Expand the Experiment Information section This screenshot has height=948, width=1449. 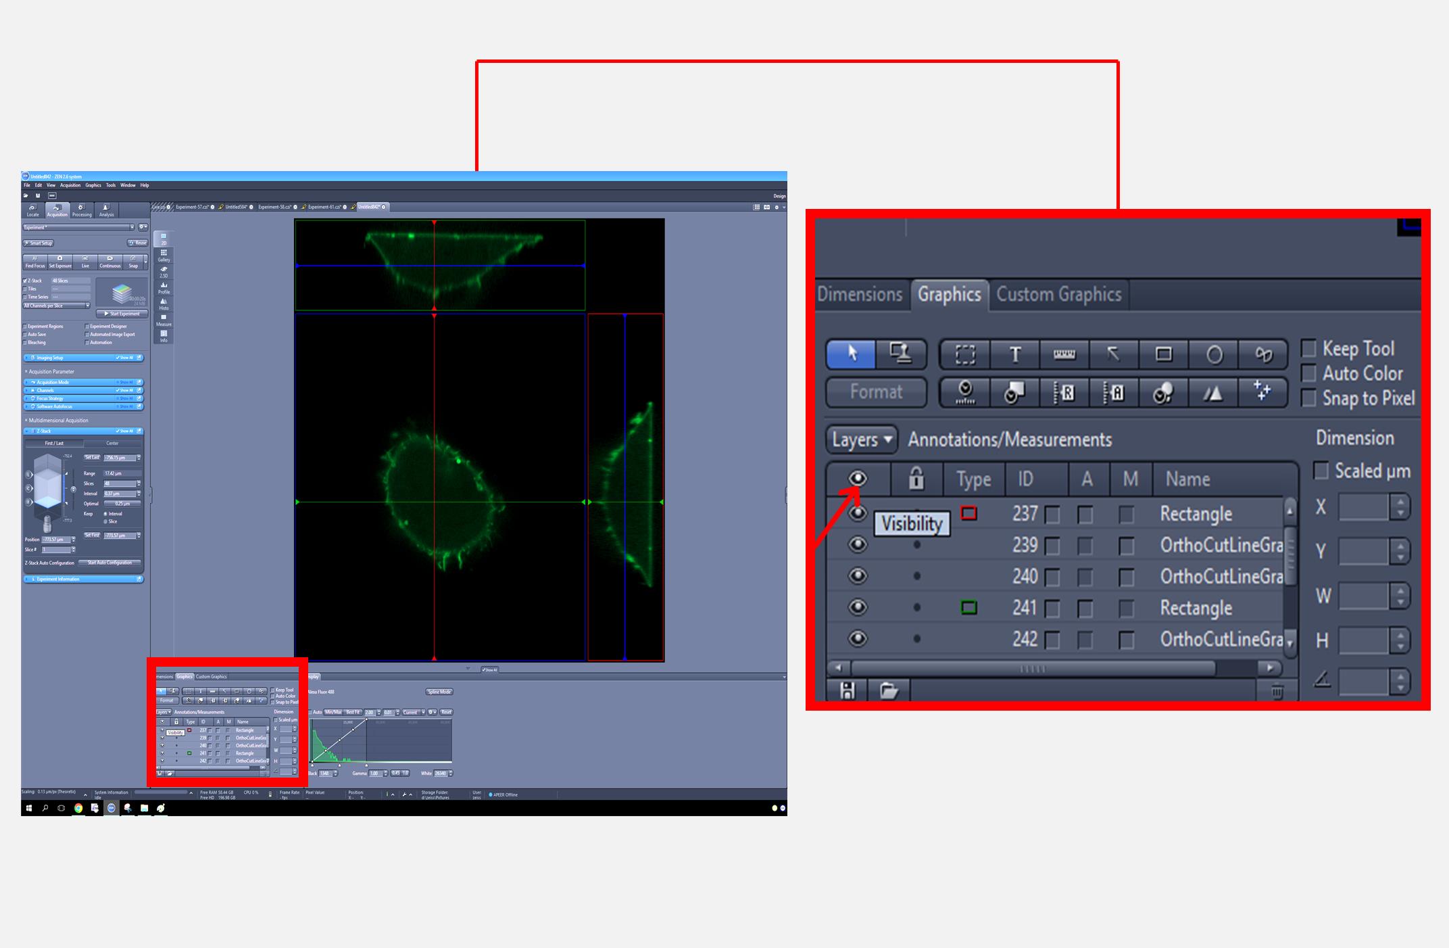tap(84, 579)
